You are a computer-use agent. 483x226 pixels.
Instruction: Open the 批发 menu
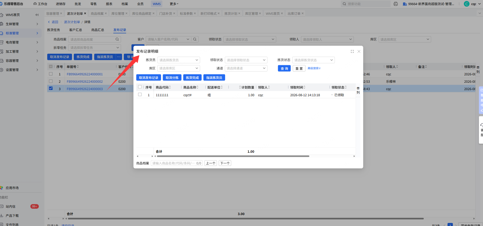click(x=78, y=4)
